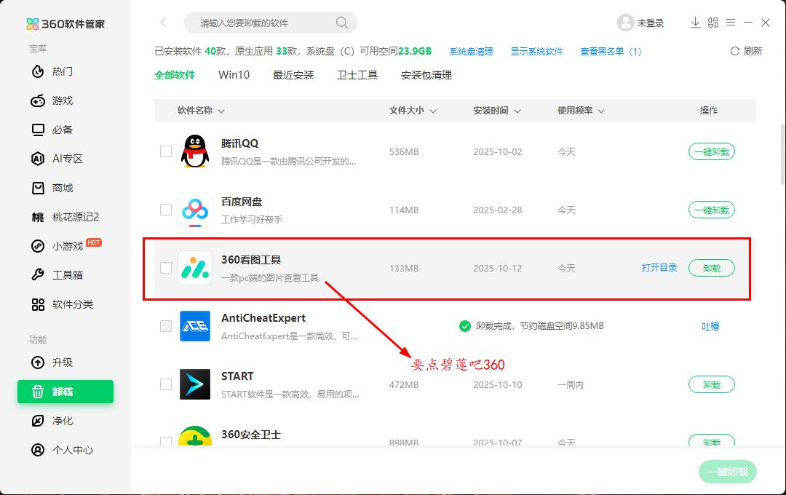Image resolution: width=786 pixels, height=495 pixels.
Task: Click the software list vertical scrollbar
Action: coord(782,154)
